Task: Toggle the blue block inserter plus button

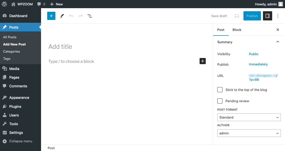Action: coord(51,16)
